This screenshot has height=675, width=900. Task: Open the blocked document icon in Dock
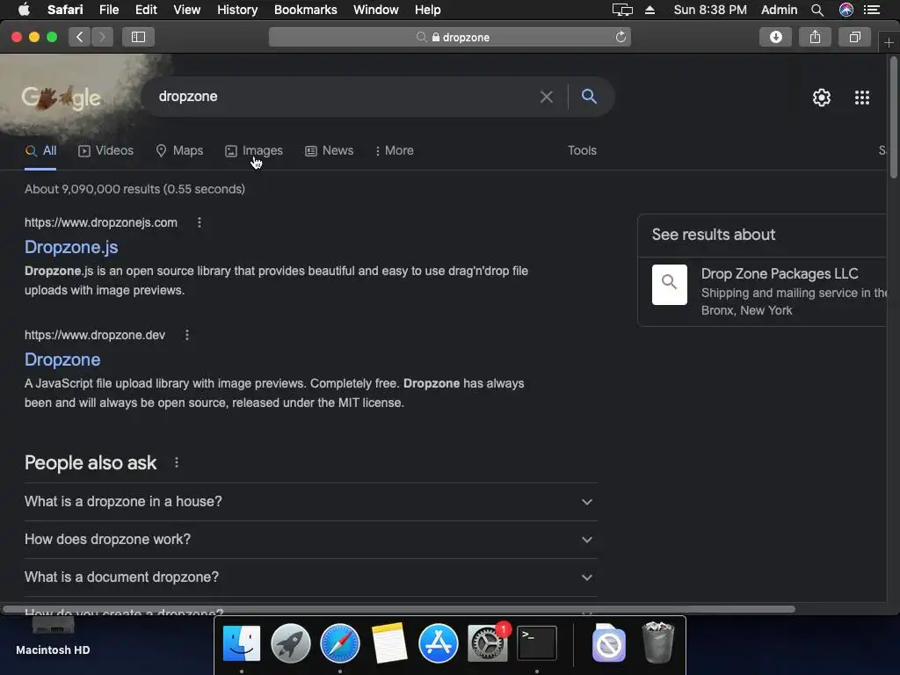[608, 642]
